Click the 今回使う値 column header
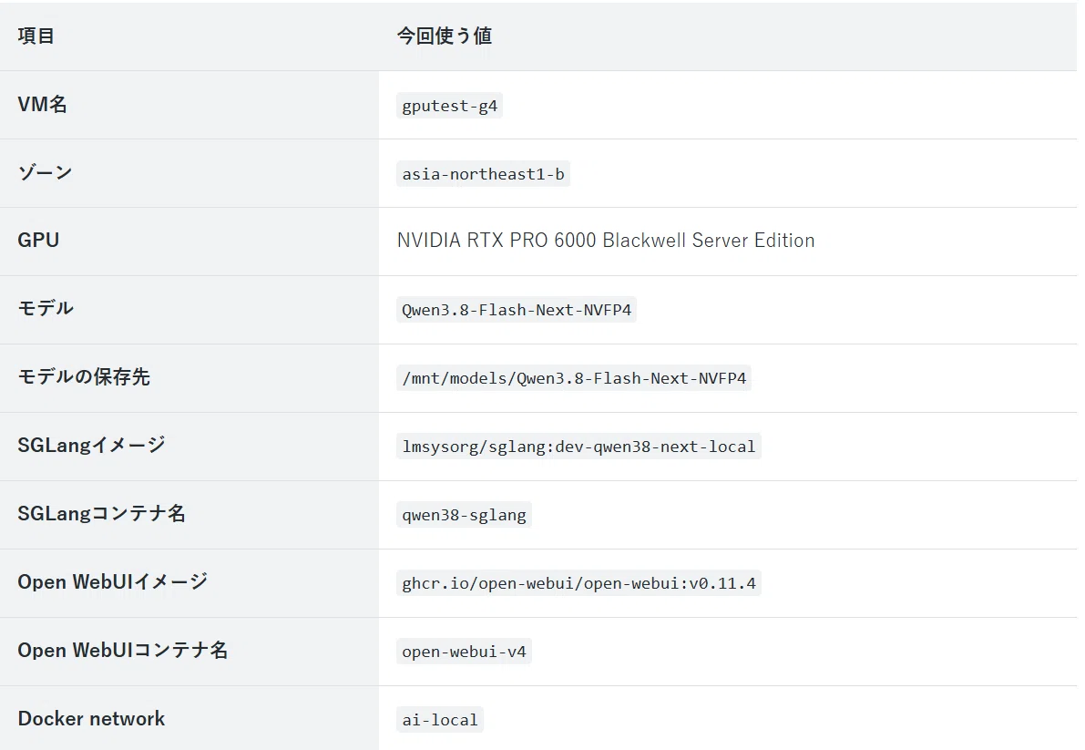Screen dimensions: 1085x750 tap(445, 36)
